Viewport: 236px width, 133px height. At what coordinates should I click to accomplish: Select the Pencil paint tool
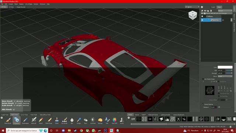pyautogui.click(x=41, y=120)
